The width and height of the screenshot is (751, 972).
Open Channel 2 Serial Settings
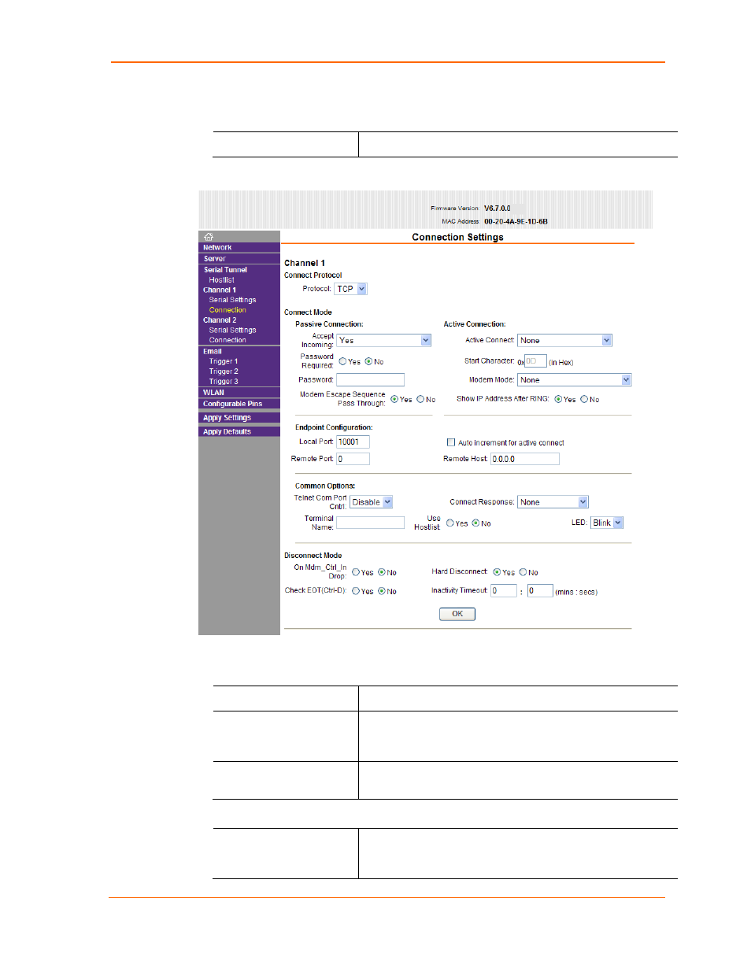pos(232,331)
